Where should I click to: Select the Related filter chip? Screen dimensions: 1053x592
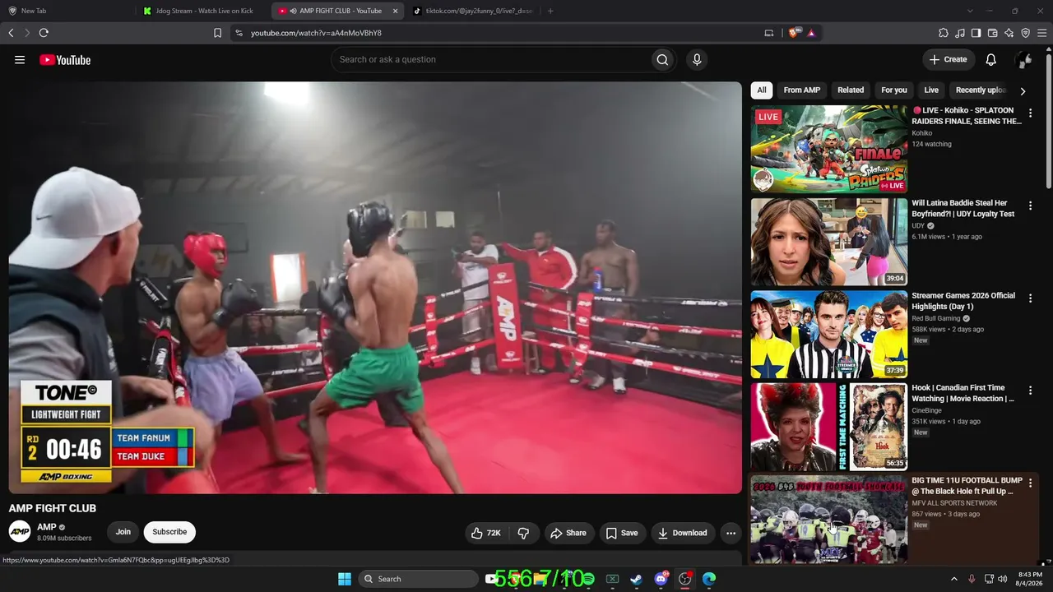coord(851,90)
